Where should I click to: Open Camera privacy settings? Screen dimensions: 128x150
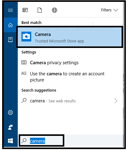coord(54,63)
